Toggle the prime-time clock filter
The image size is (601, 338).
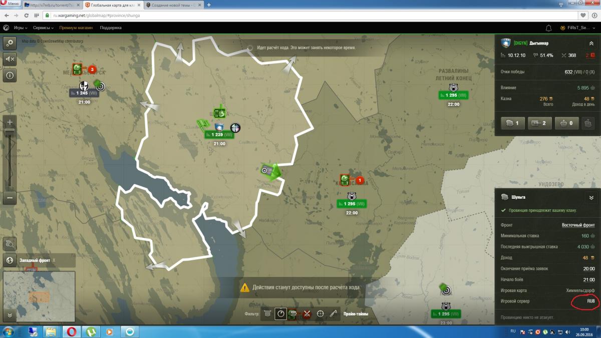tap(281, 314)
